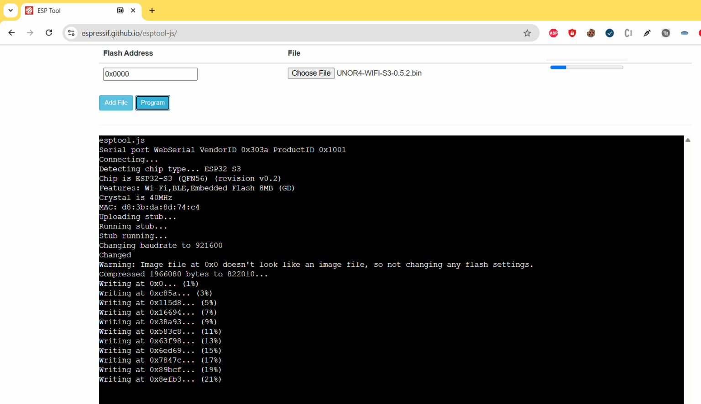Choose File to select a firmware binary
Image resolution: width=701 pixels, height=404 pixels.
tap(311, 73)
